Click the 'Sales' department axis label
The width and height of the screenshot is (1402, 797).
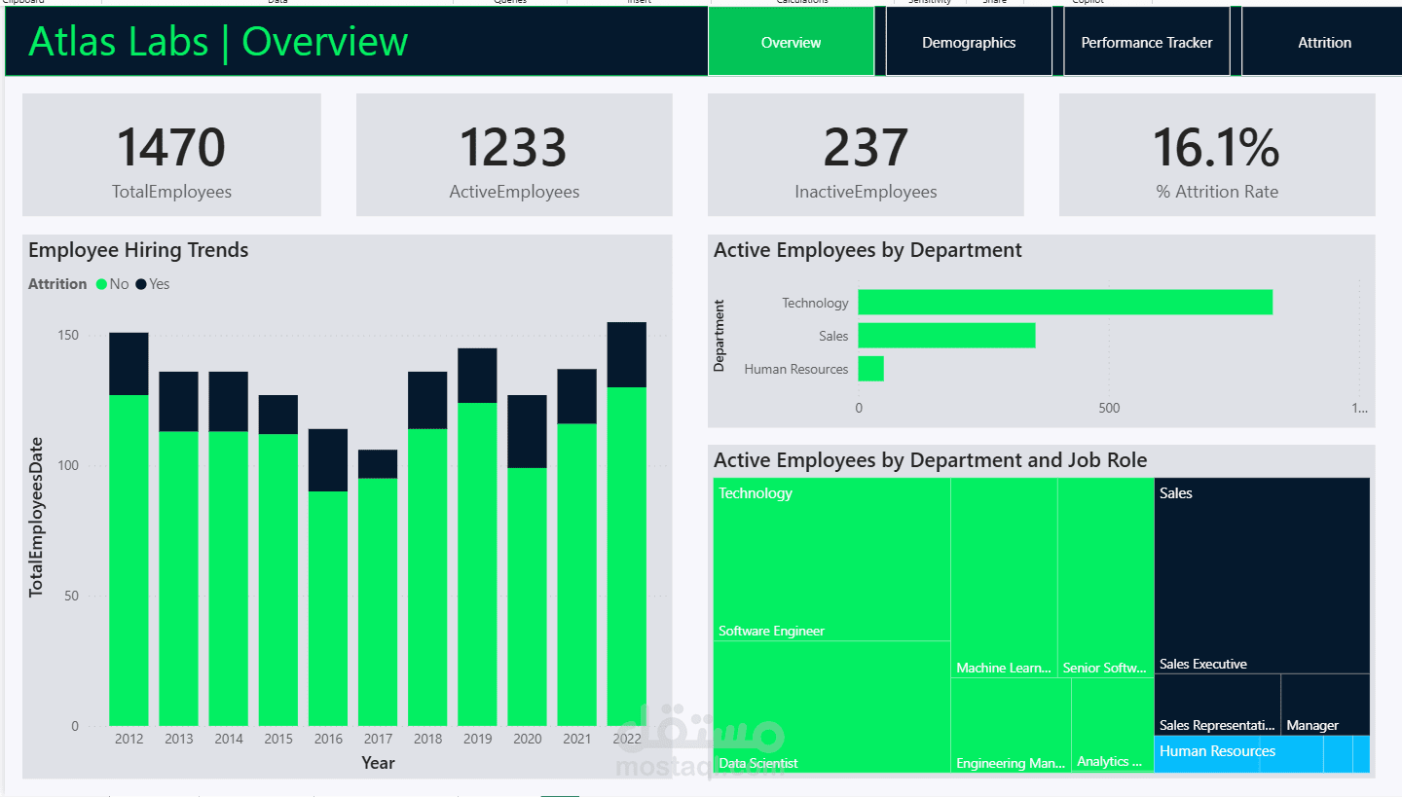pos(833,336)
